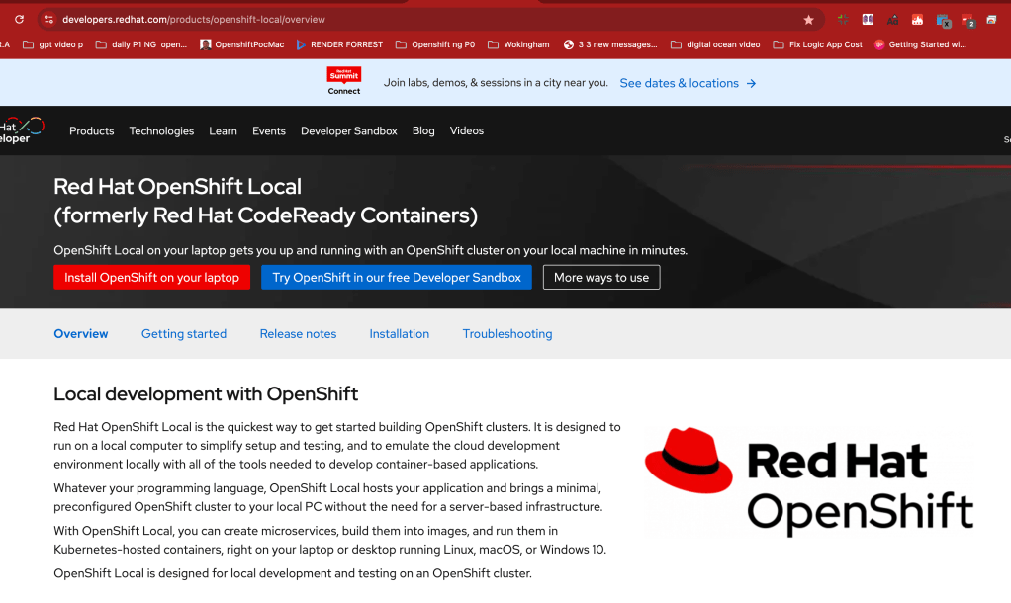
Task: Open the Wokingham bookmark folder
Action: click(518, 44)
